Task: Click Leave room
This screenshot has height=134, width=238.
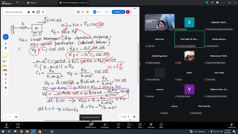Action: pyautogui.click(x=232, y=125)
